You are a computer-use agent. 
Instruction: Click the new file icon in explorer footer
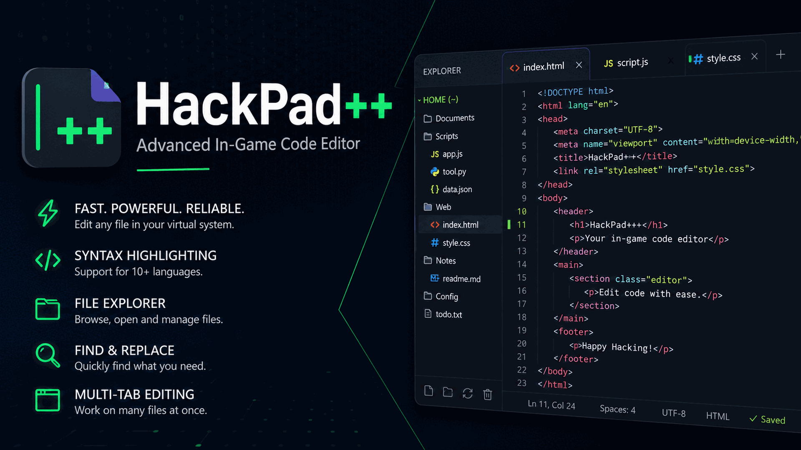[428, 391]
